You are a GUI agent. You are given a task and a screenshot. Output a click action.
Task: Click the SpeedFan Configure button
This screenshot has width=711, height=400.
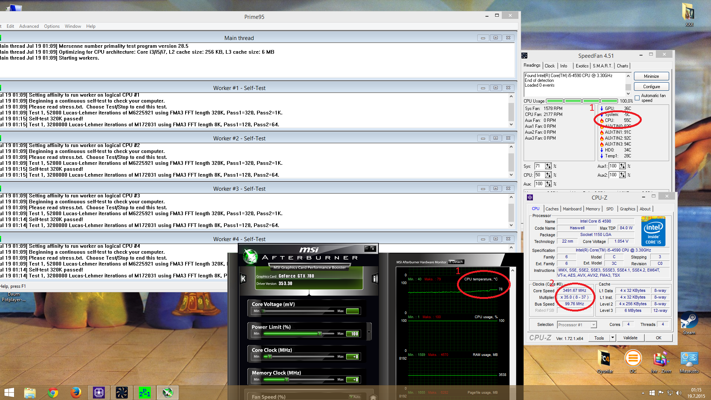[x=651, y=87]
